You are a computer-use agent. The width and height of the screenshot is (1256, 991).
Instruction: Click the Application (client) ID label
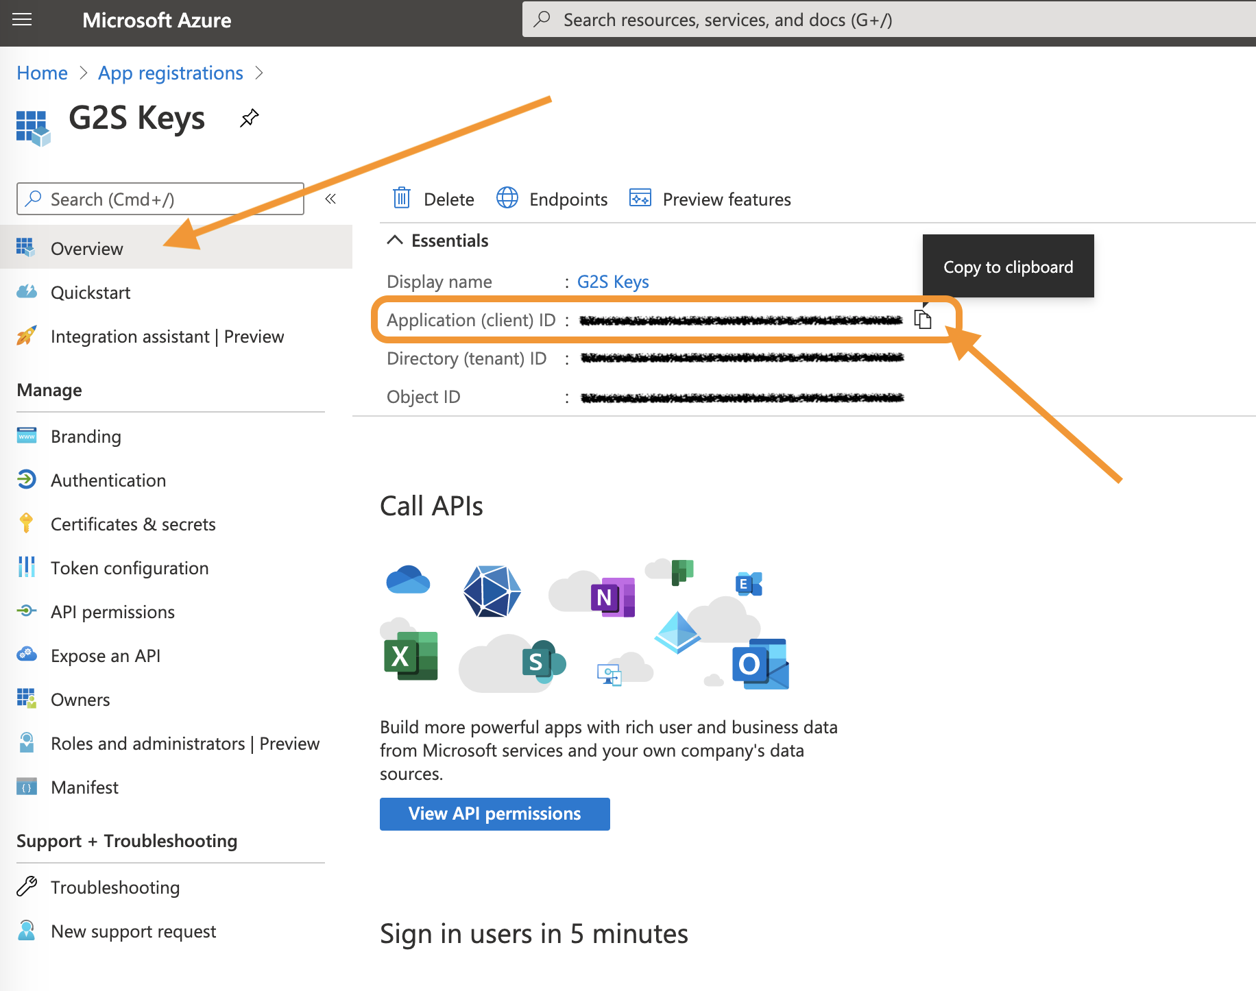coord(471,320)
